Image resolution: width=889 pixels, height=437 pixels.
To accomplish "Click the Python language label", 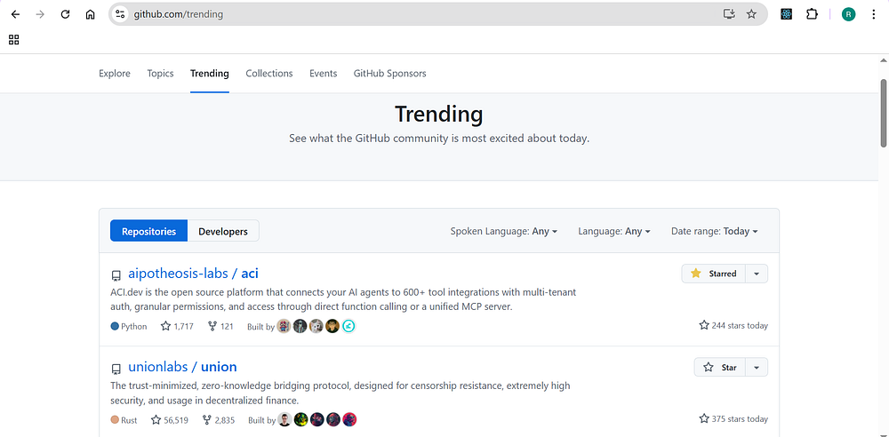I will (129, 327).
